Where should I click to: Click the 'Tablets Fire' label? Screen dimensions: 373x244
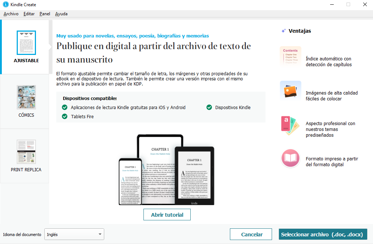tap(82, 116)
